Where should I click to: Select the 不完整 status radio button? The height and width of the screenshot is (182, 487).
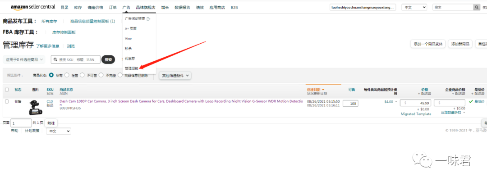coord(101,75)
